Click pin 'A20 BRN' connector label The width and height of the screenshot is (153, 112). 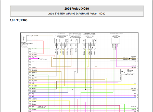(32, 79)
